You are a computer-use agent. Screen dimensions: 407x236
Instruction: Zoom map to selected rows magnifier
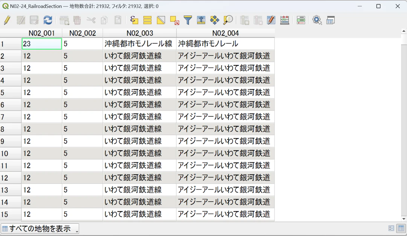(x=228, y=20)
